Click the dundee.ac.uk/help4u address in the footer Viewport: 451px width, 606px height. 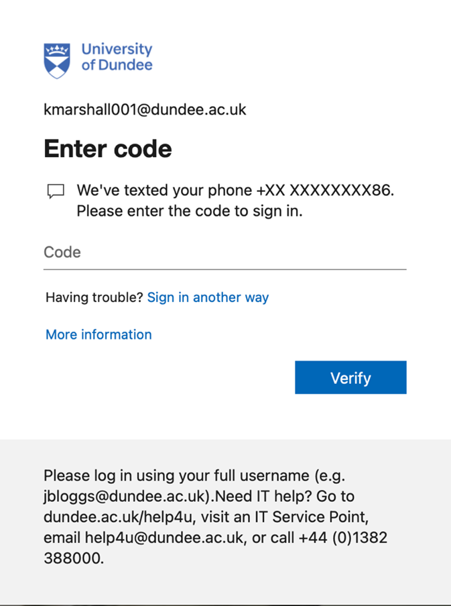click(x=118, y=517)
